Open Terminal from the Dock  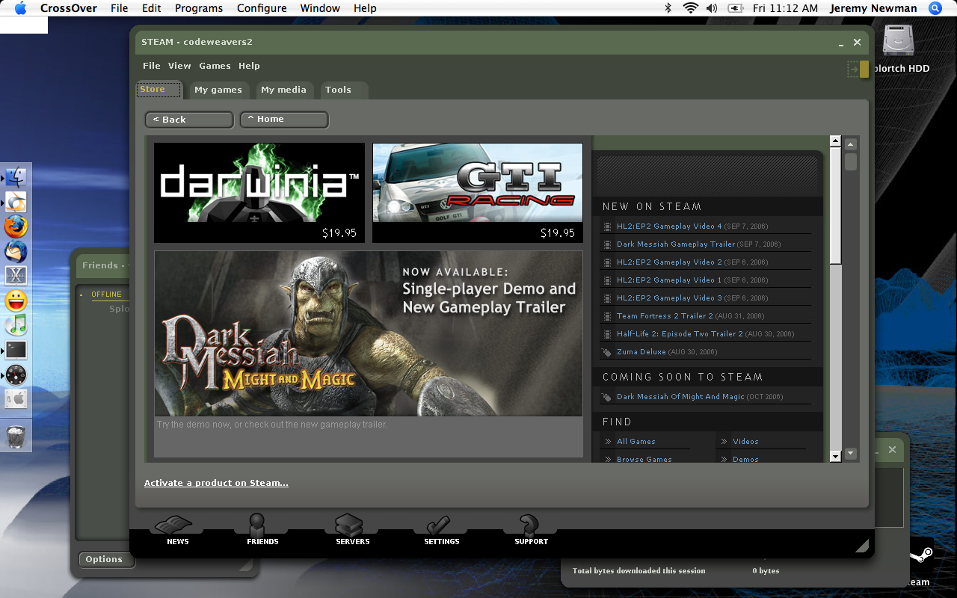point(16,349)
